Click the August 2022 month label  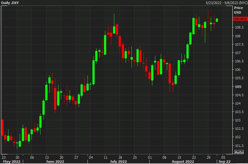[183, 162]
